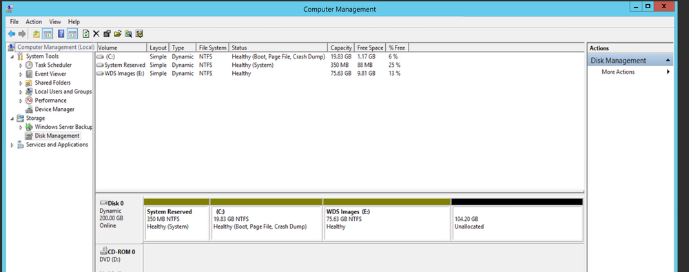Collapse the Disk Management actions section arrow
Screen dimensions: 689x272
668,60
